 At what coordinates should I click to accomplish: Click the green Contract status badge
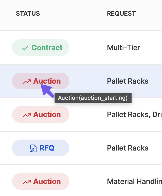(41, 48)
